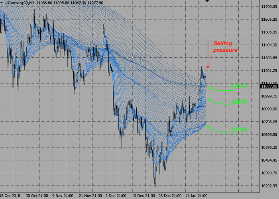Screen dimensions: 279x199
Task: Click the 10899.00 price scale label
Action: (x=269, y=109)
